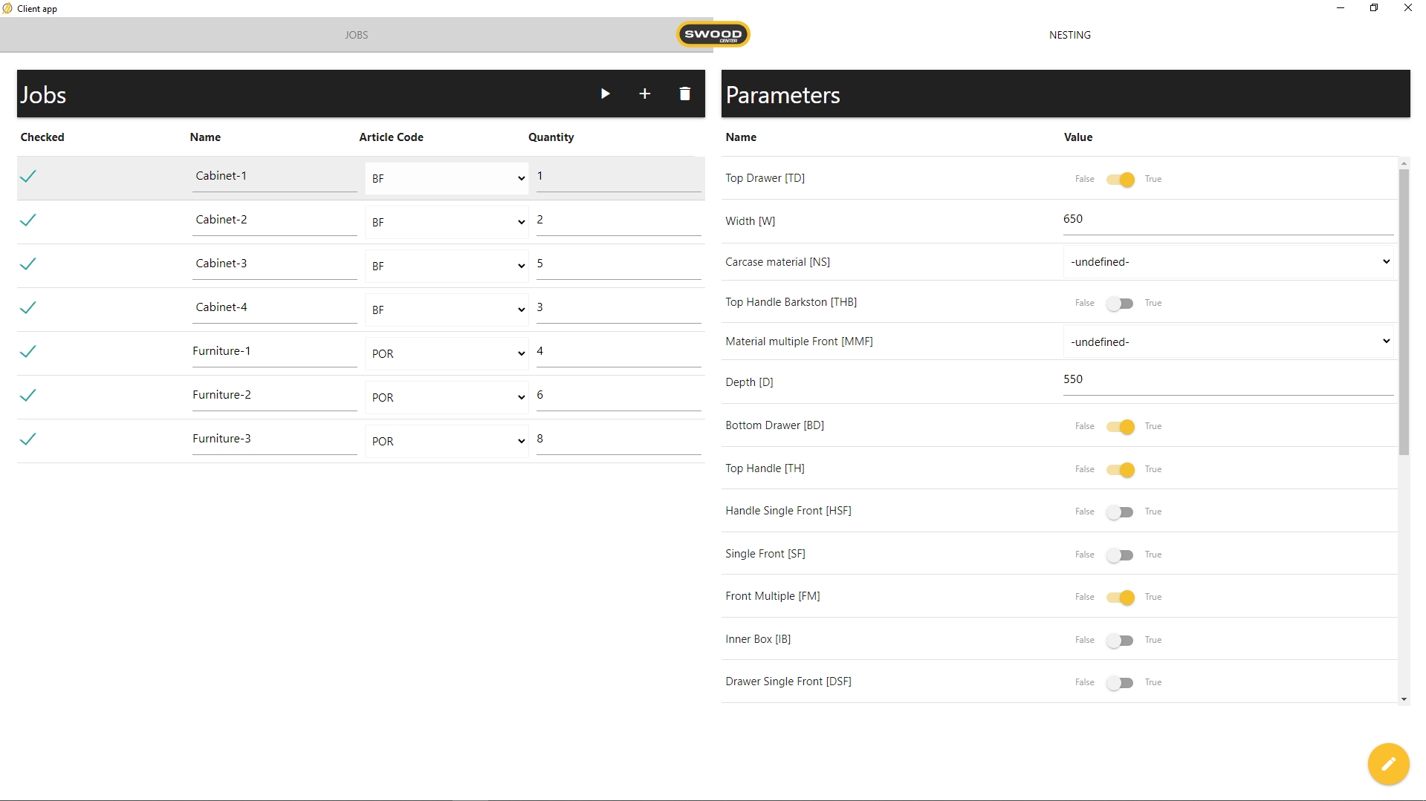Add a new job with plus icon
Viewport: 1426px width, 801px height.
click(x=644, y=94)
